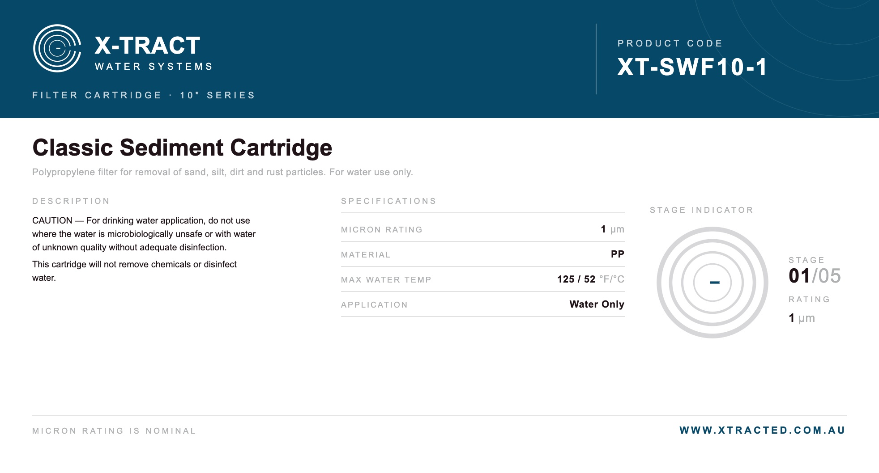
Task: Click the Filter Cartridge 10" Series label
Action: (x=144, y=95)
